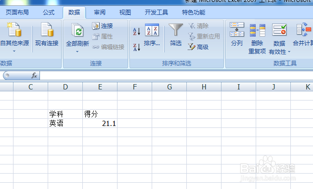Click the Clear filter (清除) icon
The height and width of the screenshot is (189, 313).
(192, 25)
